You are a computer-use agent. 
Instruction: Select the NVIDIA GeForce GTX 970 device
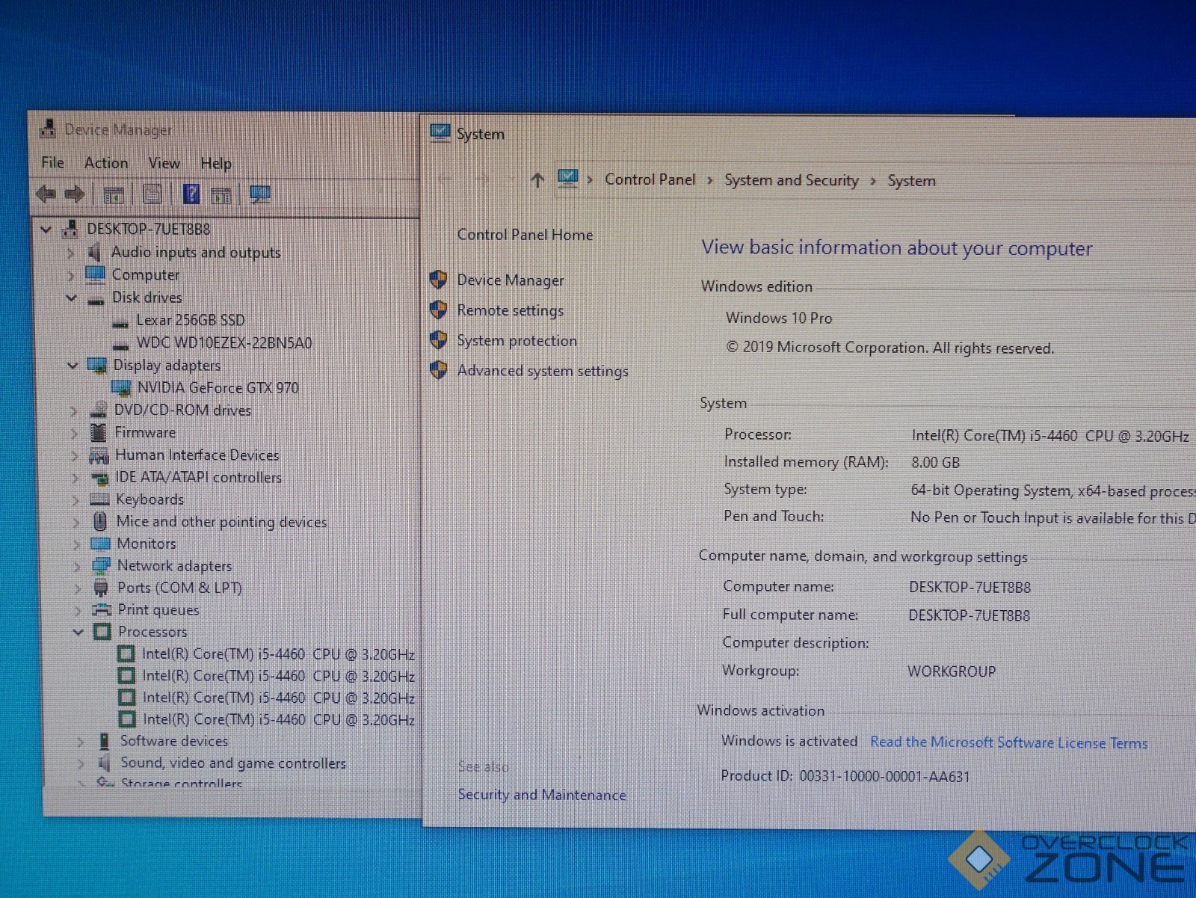point(217,388)
